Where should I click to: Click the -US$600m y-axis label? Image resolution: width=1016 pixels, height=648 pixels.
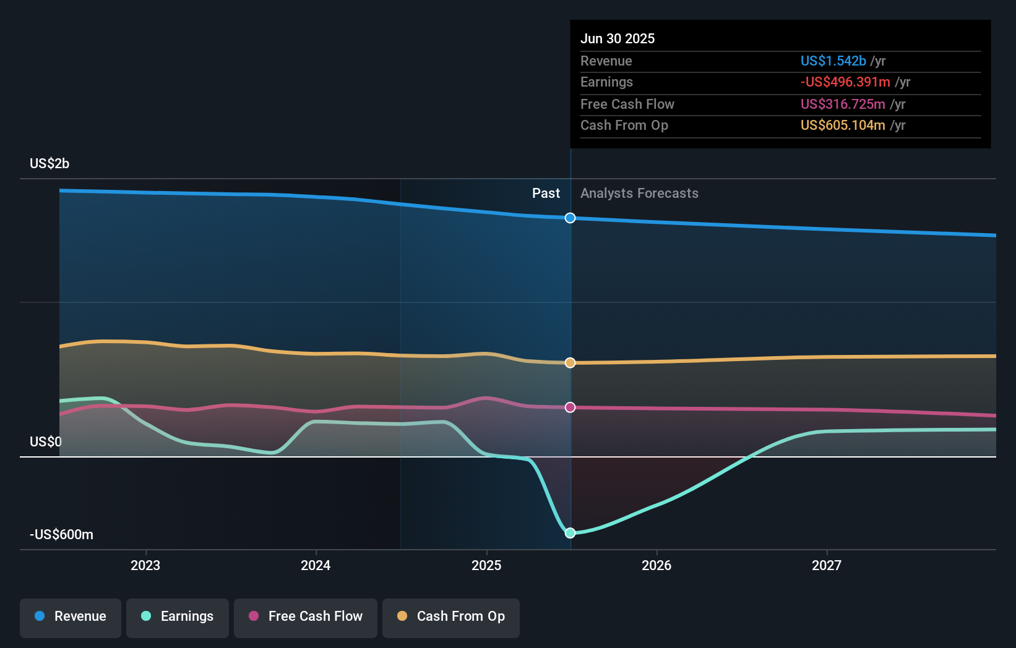(62, 535)
